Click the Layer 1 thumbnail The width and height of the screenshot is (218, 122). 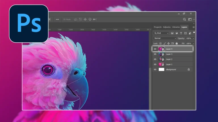pyautogui.click(x=162, y=64)
